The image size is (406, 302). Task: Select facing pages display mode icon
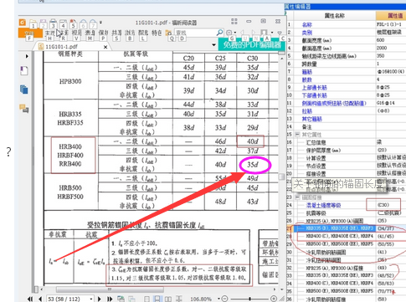click(168, 299)
